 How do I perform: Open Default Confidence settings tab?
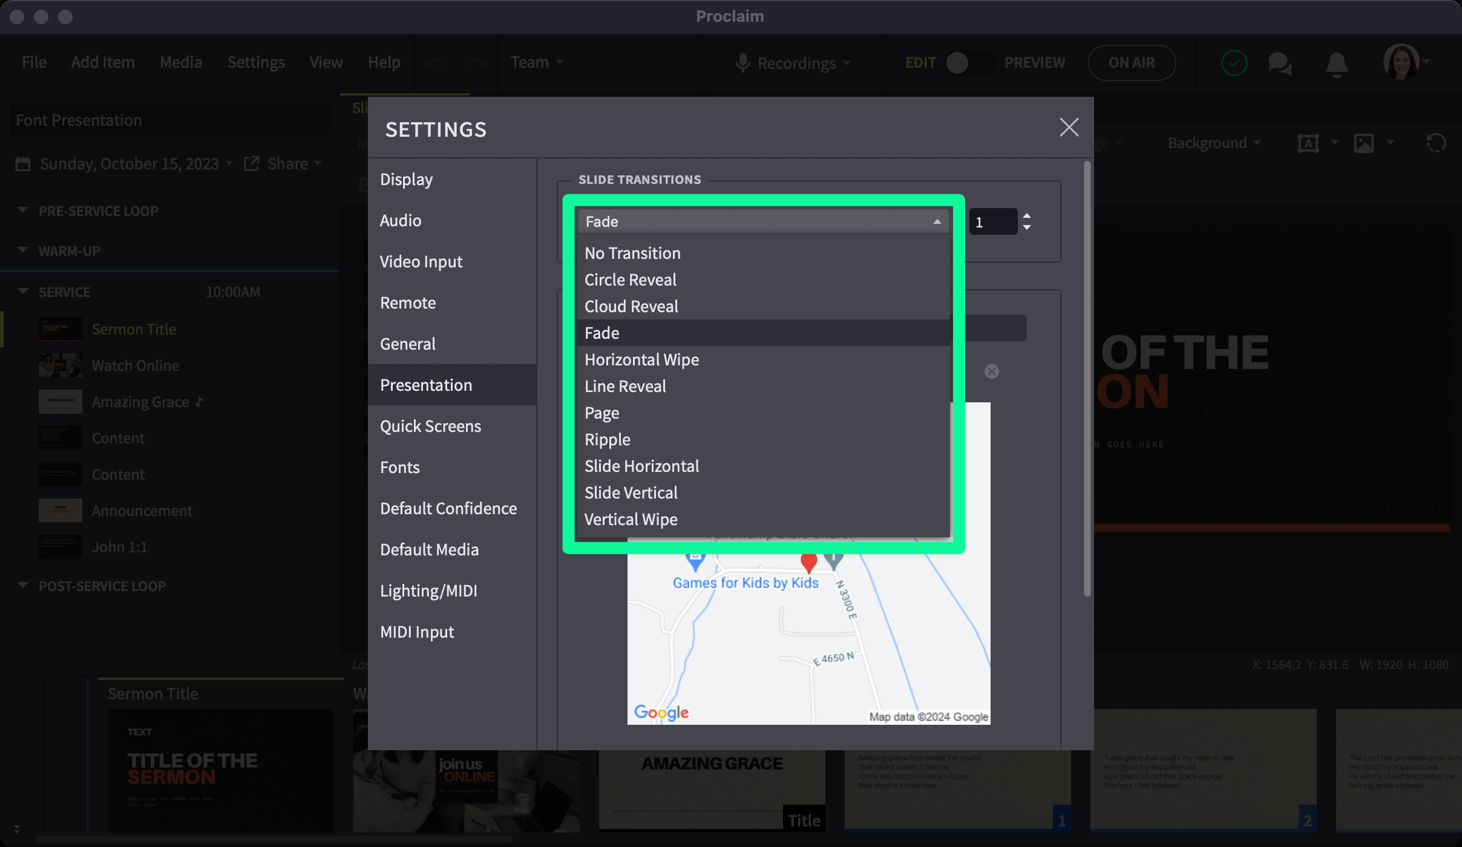coord(452,508)
